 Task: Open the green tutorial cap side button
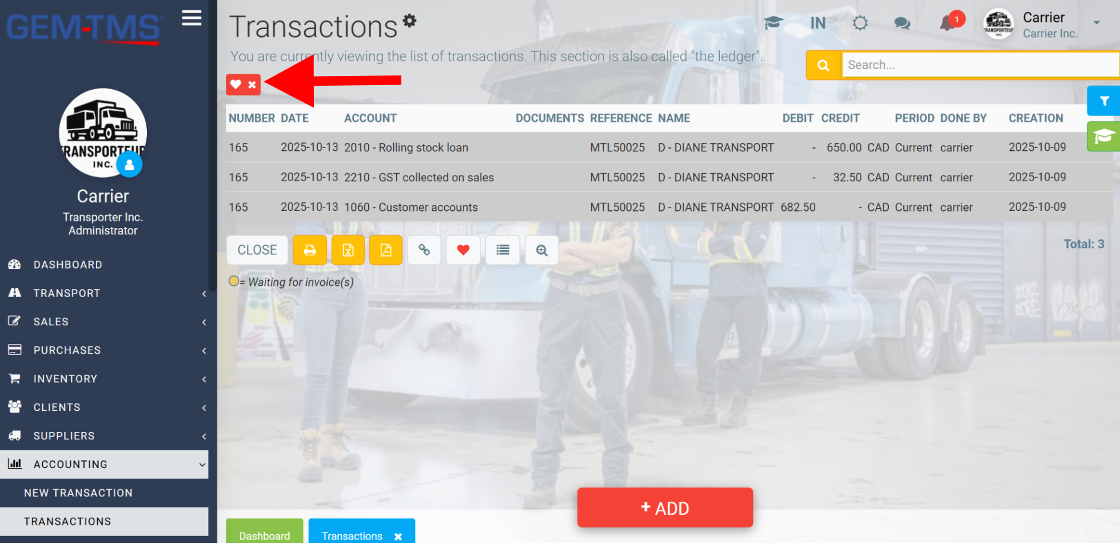click(x=1104, y=137)
